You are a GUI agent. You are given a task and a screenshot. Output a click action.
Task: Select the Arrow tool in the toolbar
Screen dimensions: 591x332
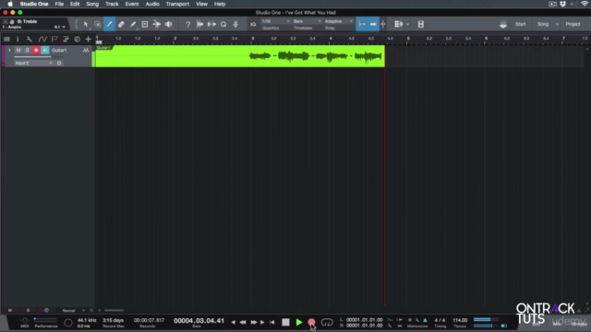[x=86, y=25]
